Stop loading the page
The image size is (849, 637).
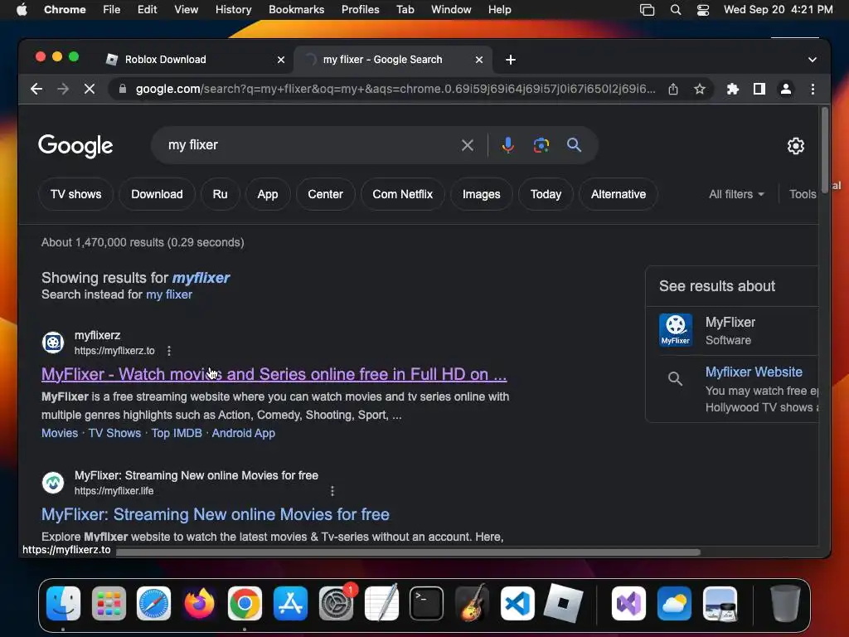point(90,89)
